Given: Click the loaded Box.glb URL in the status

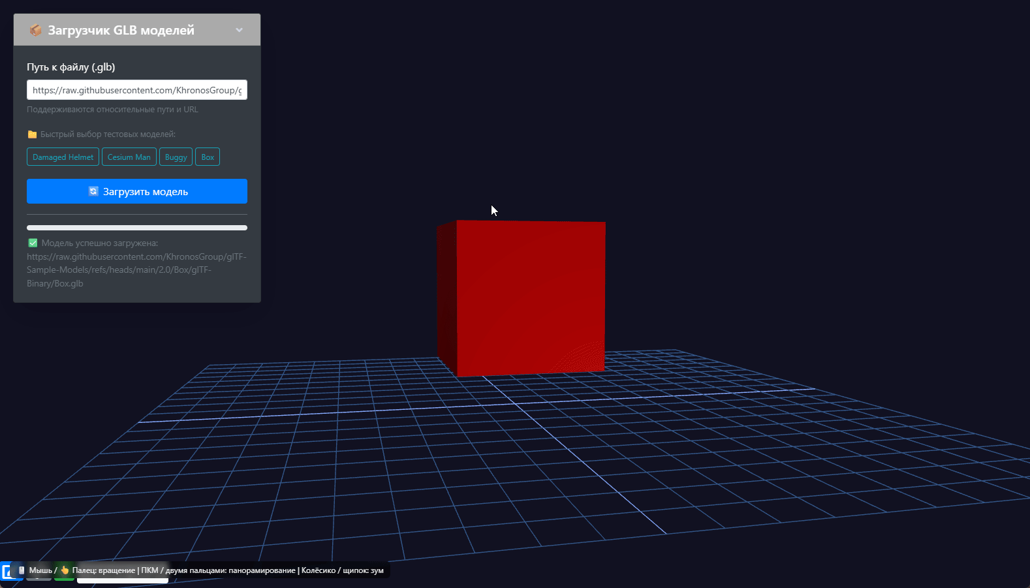Looking at the screenshot, I should tap(136, 270).
